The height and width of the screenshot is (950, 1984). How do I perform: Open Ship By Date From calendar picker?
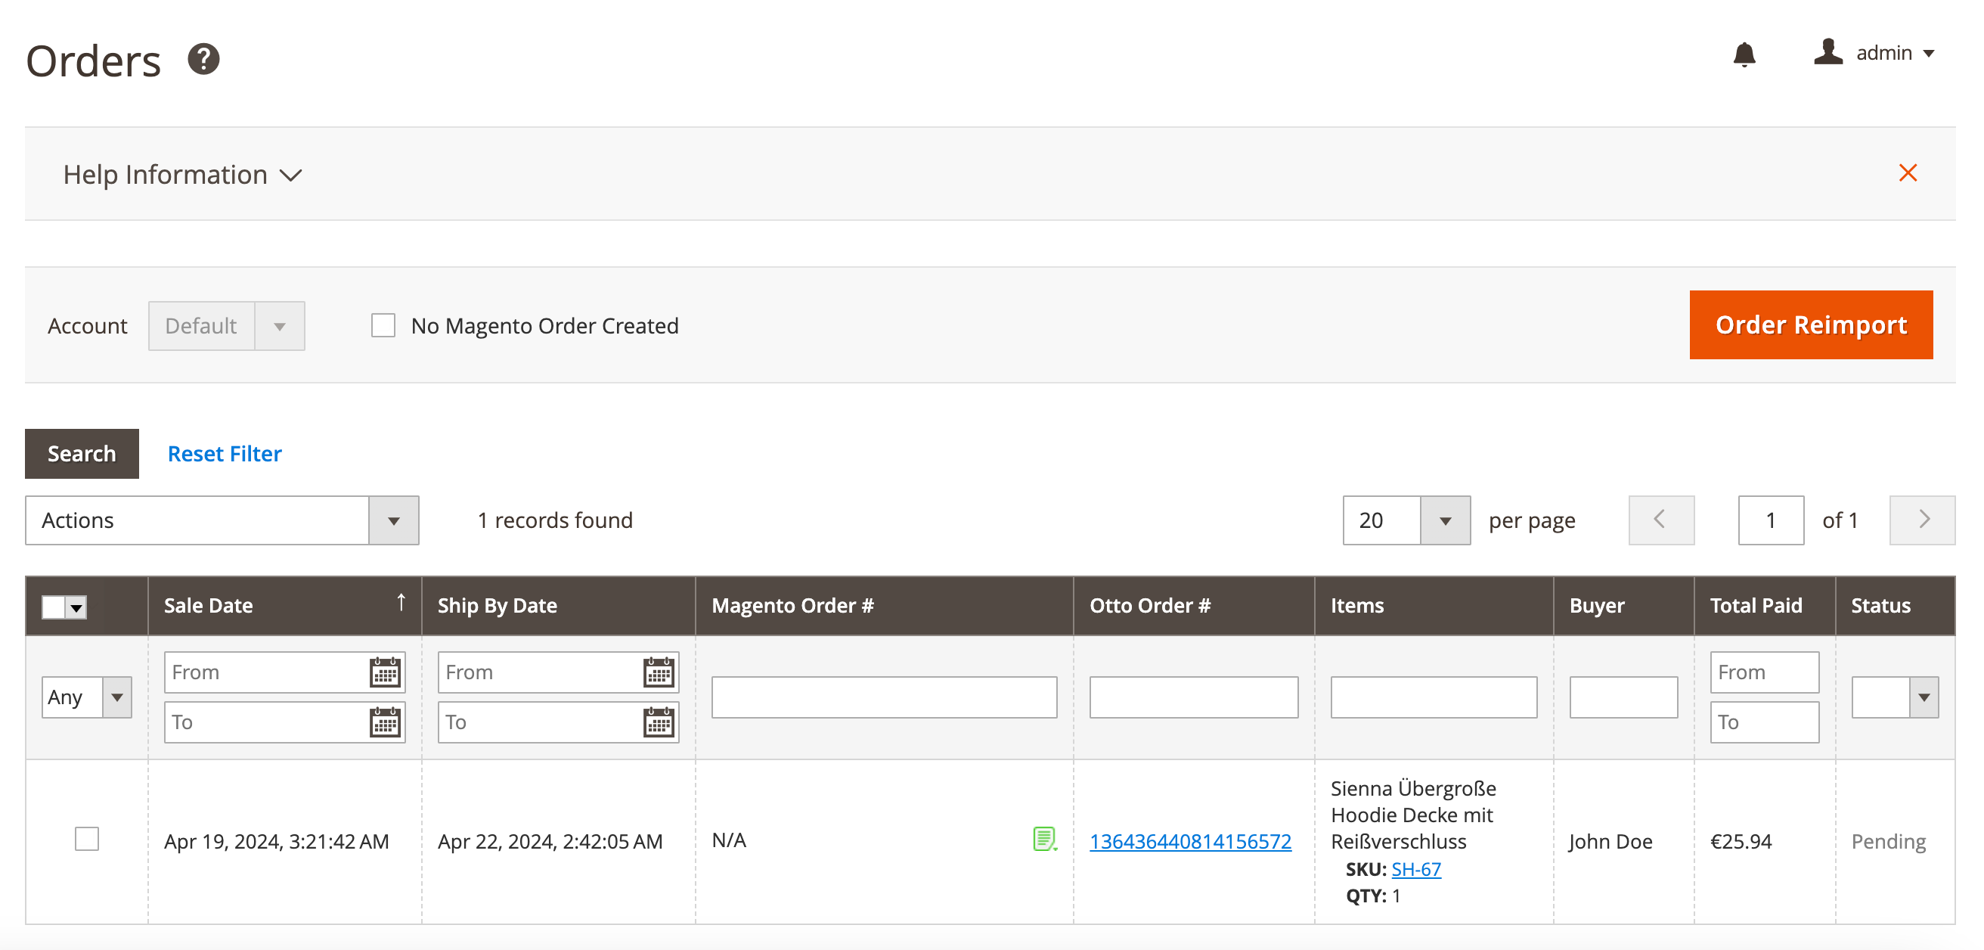click(x=659, y=672)
